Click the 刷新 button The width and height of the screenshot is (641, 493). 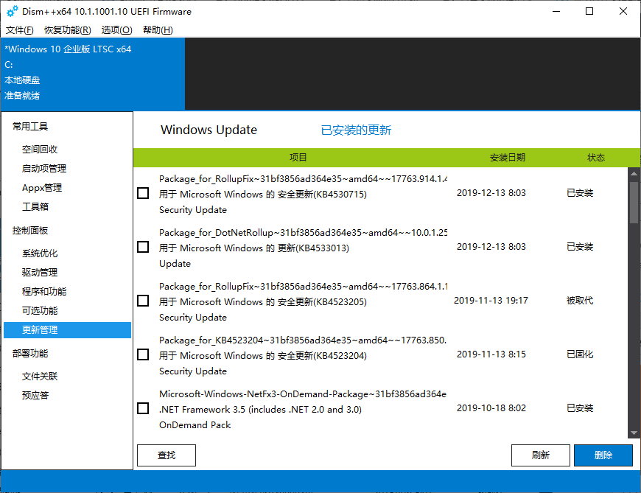coord(541,455)
